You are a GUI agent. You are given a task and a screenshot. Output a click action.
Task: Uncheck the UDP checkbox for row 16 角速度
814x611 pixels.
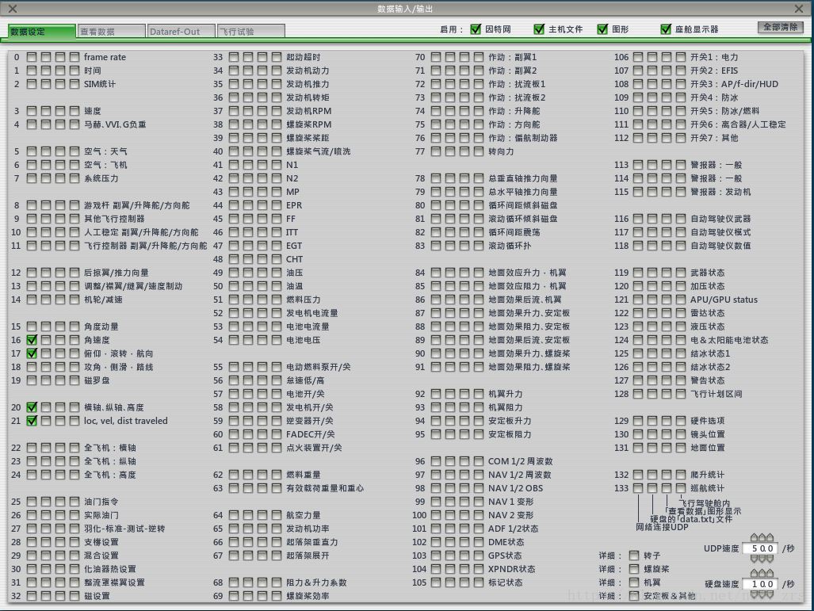32,340
